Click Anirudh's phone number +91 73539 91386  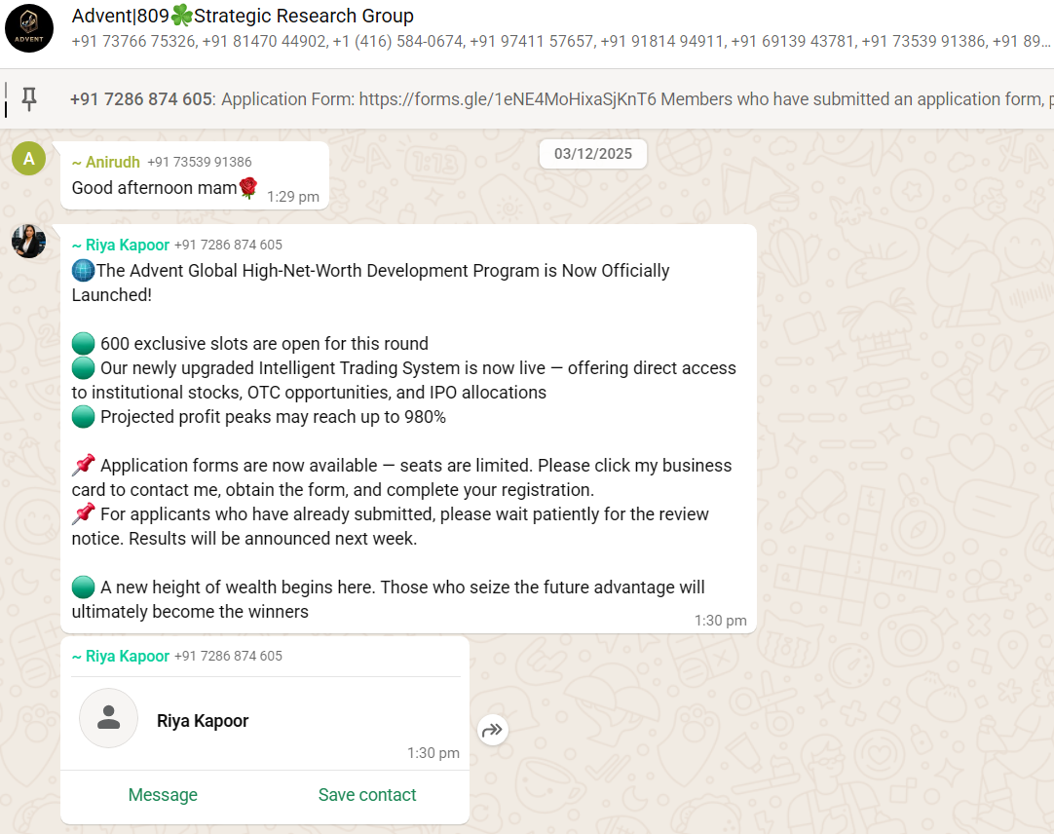[200, 163]
